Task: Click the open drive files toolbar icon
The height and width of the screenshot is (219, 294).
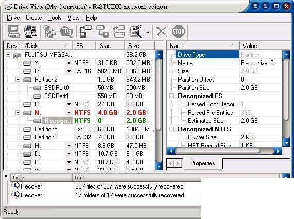Action: click(50, 32)
